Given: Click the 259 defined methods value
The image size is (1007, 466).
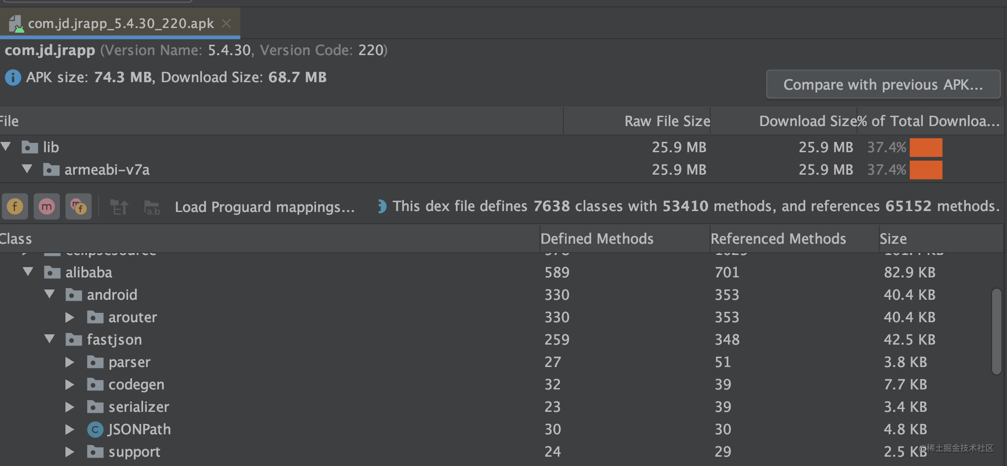Looking at the screenshot, I should [x=557, y=339].
